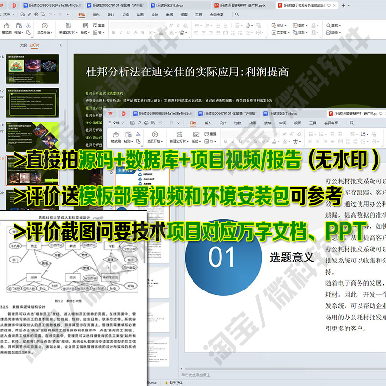Click Print Preview icon in back window
The height and width of the screenshot is (386, 386).
[43, 14]
